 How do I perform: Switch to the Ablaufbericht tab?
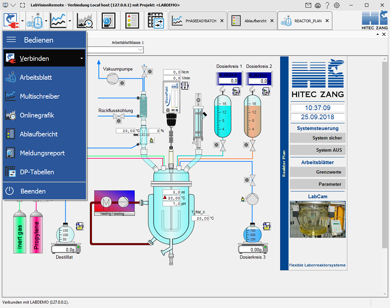point(252,21)
